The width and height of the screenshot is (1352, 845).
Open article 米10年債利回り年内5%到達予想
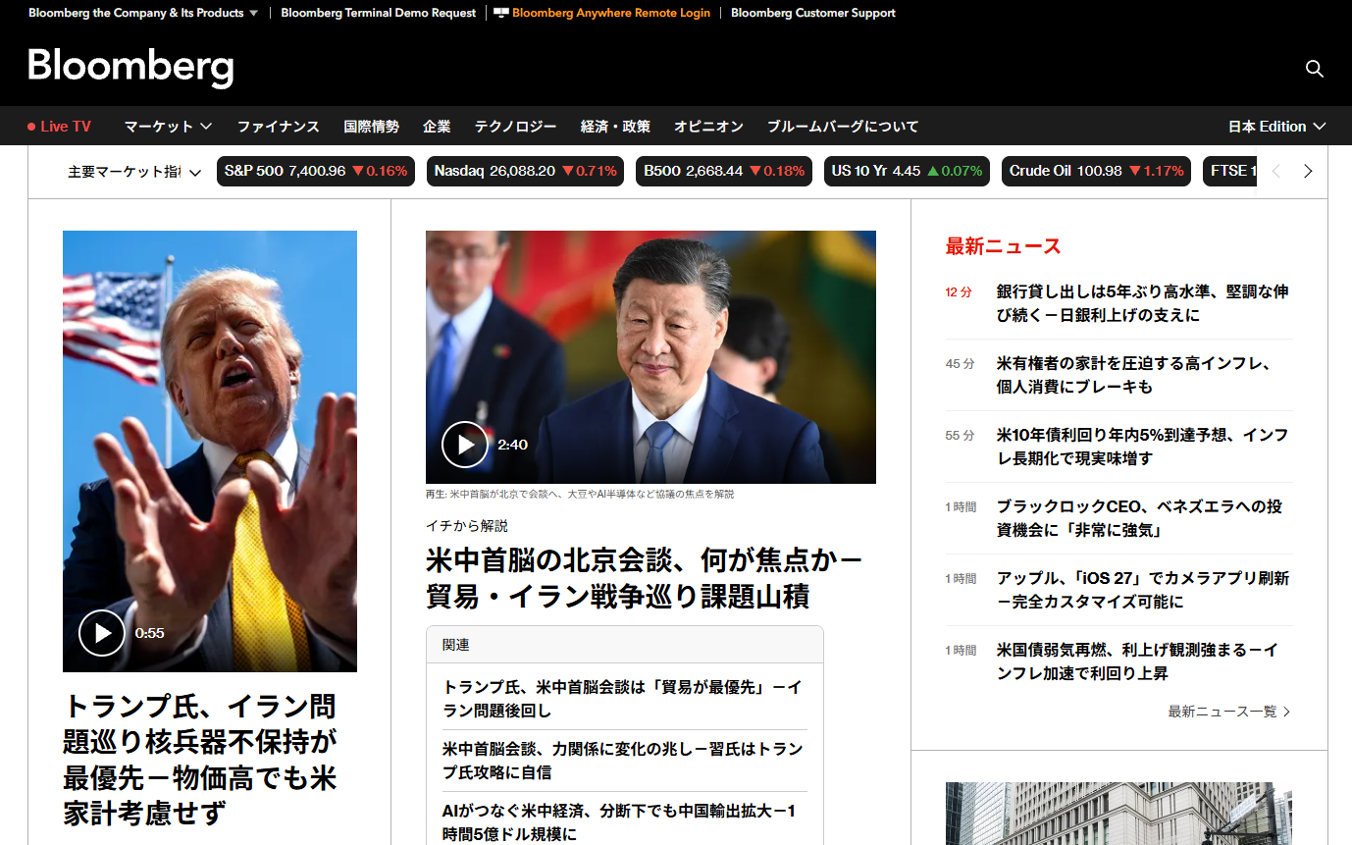(x=1142, y=447)
